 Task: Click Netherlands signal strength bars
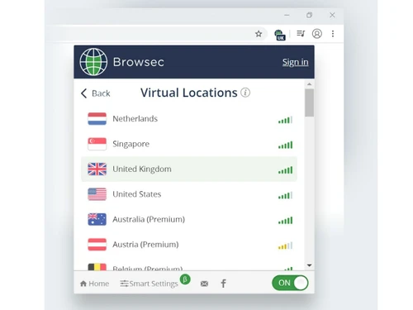[285, 120]
